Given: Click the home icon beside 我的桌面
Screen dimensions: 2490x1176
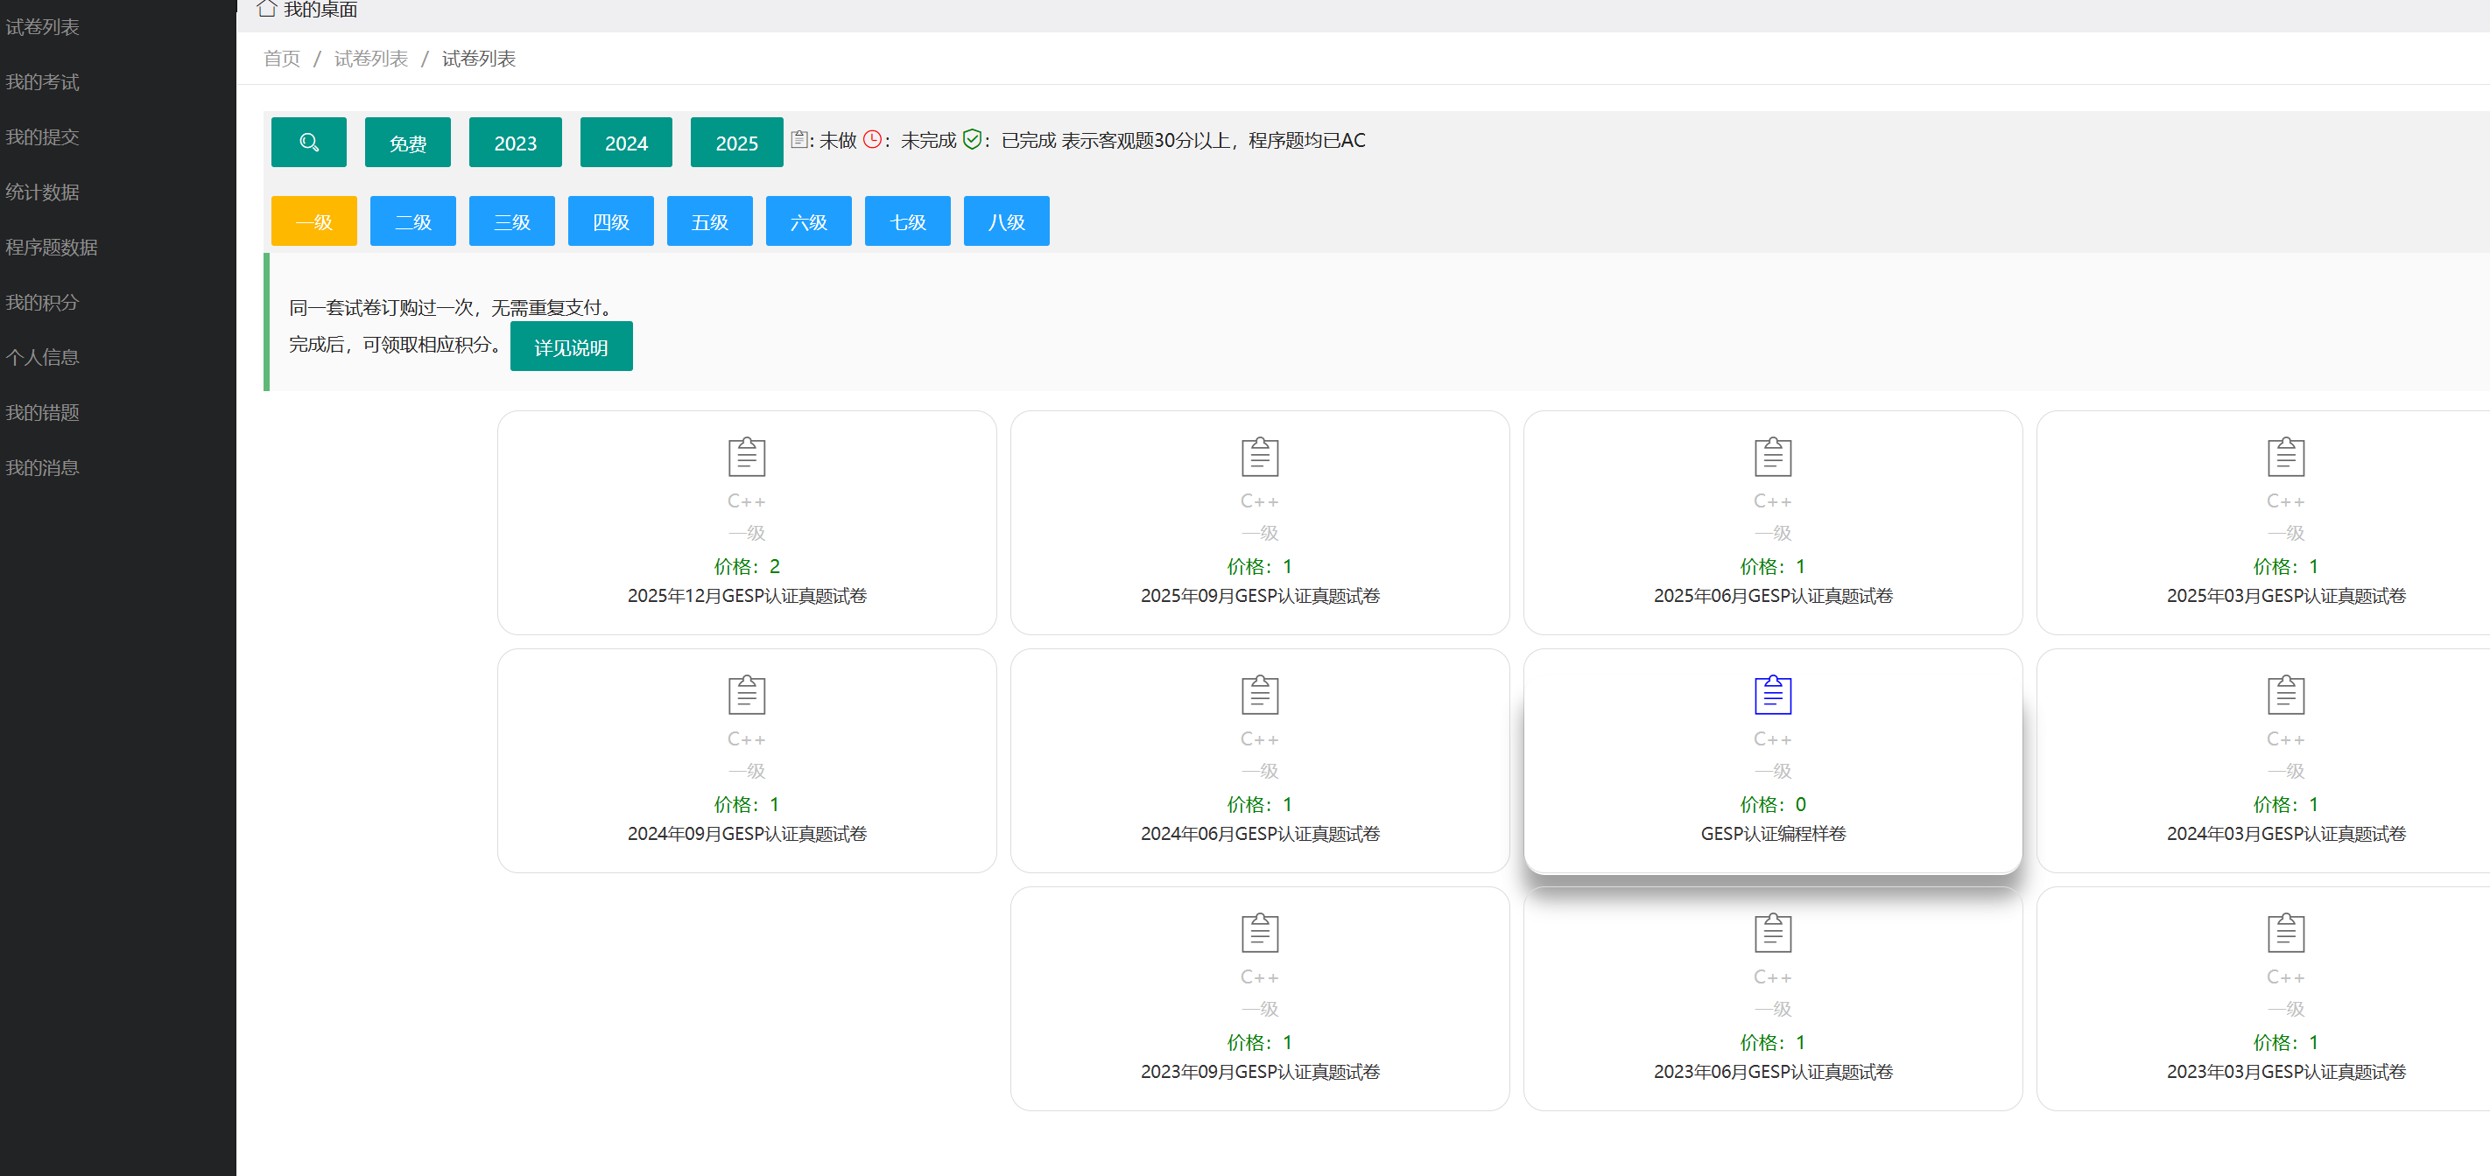Looking at the screenshot, I should pos(267,9).
